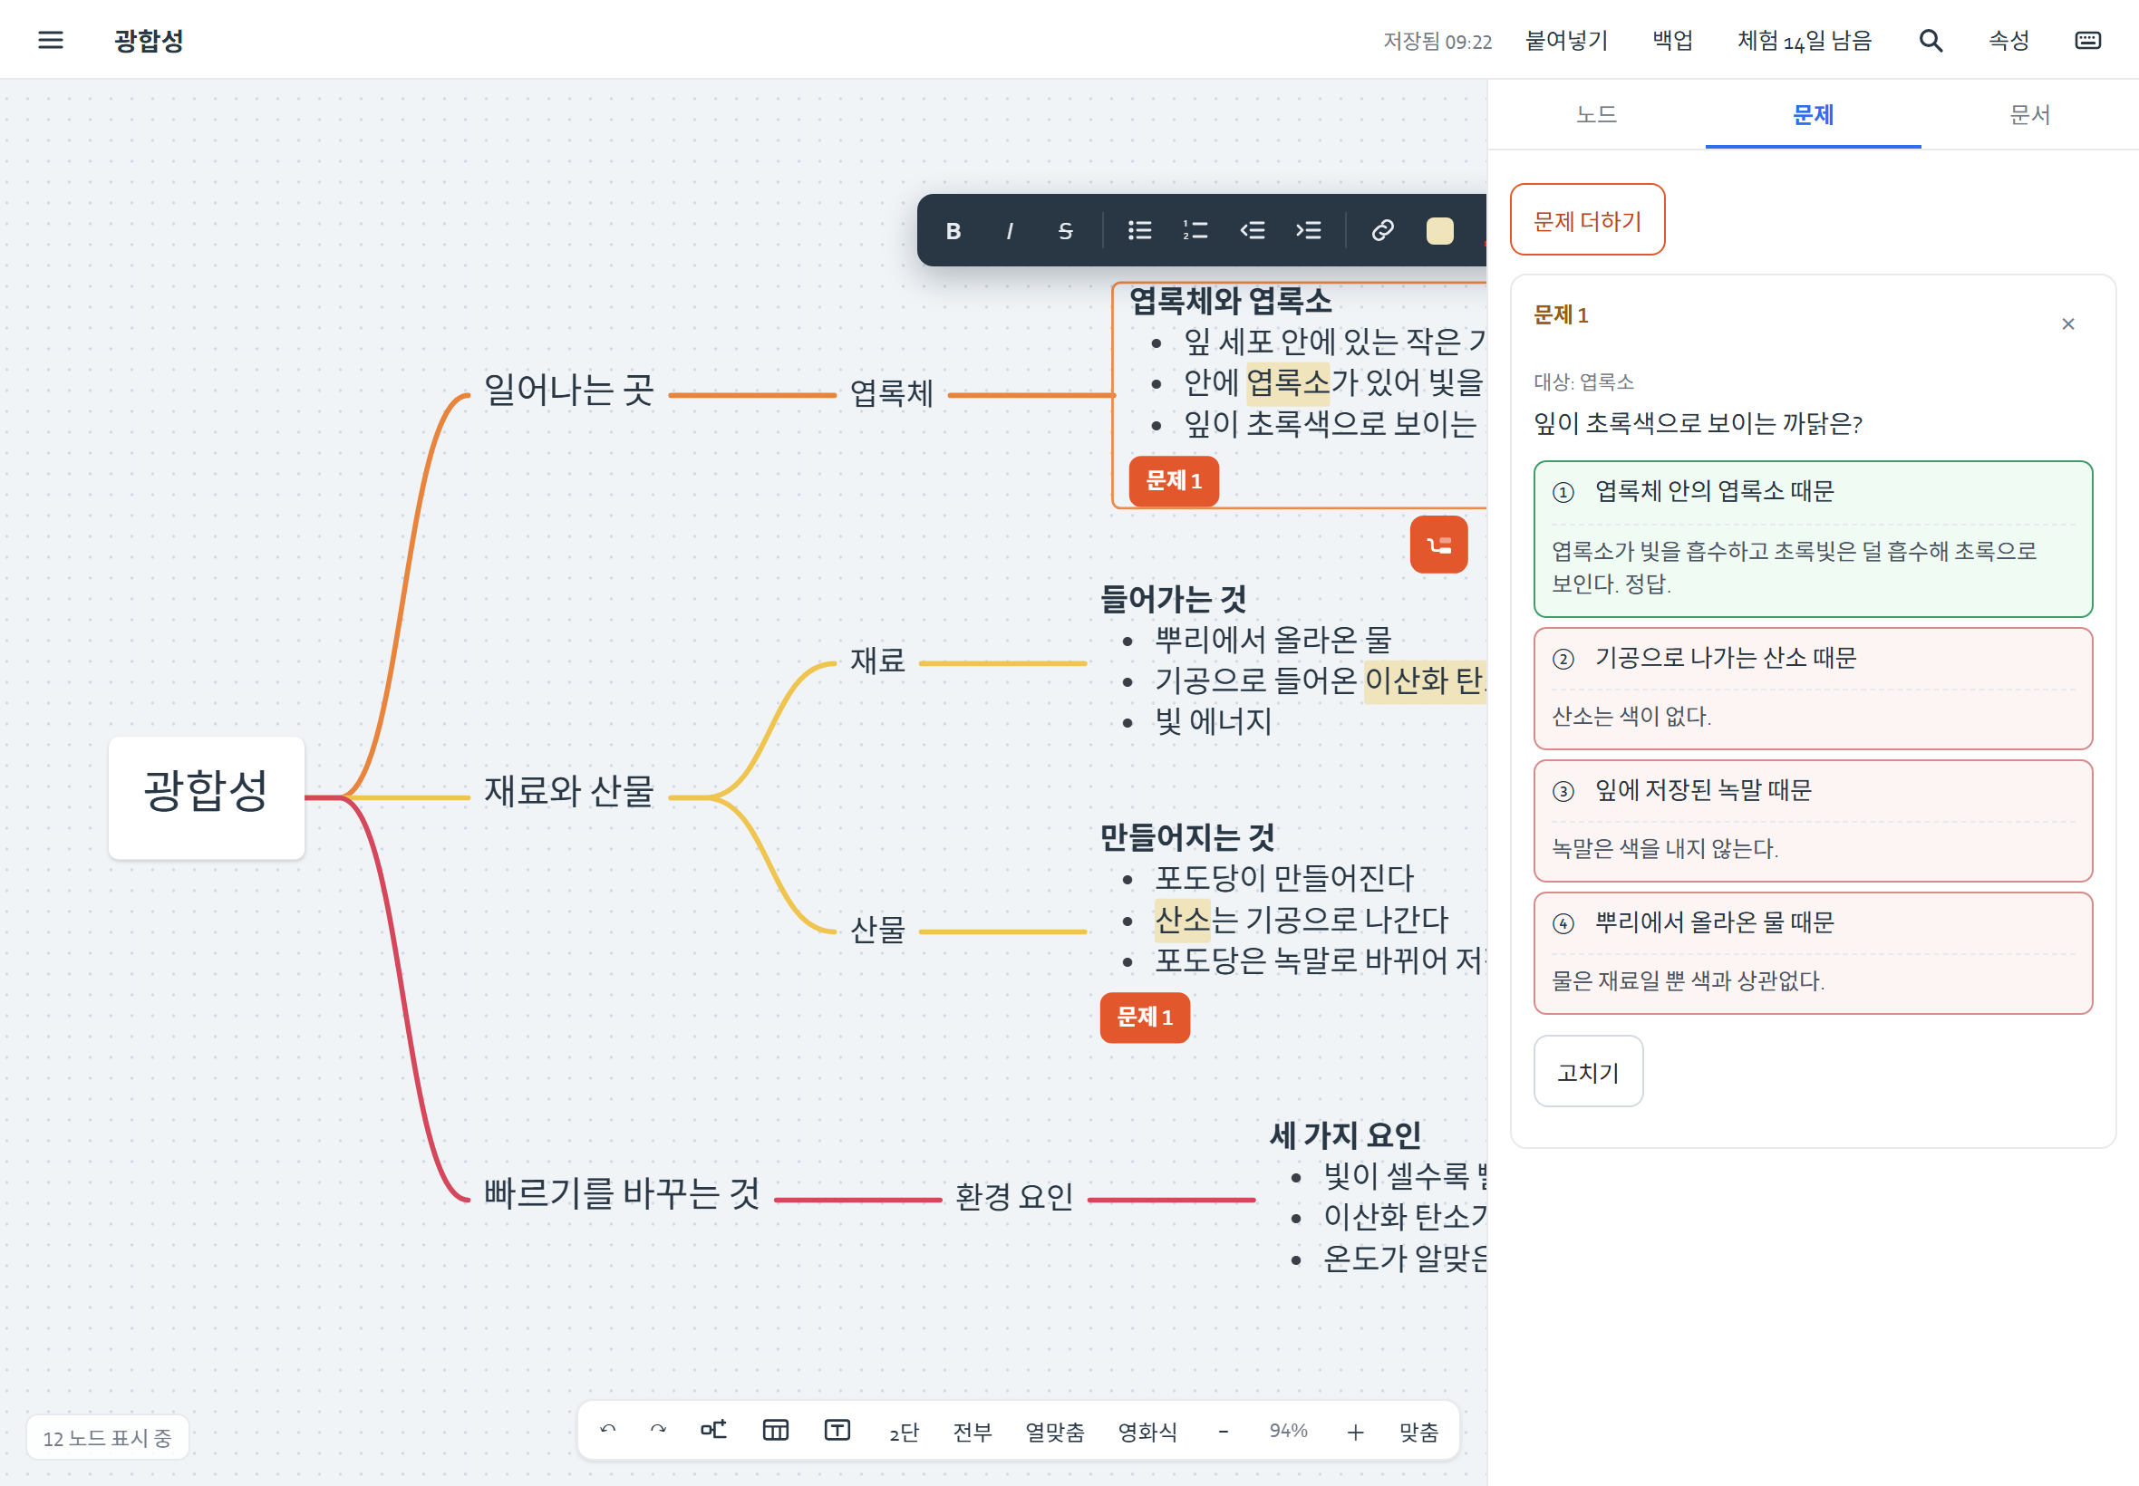The width and height of the screenshot is (2139, 1486).
Task: Click the table layout icon
Action: (x=775, y=1430)
